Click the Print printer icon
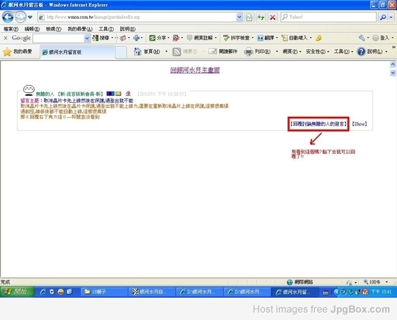 pos(248,51)
